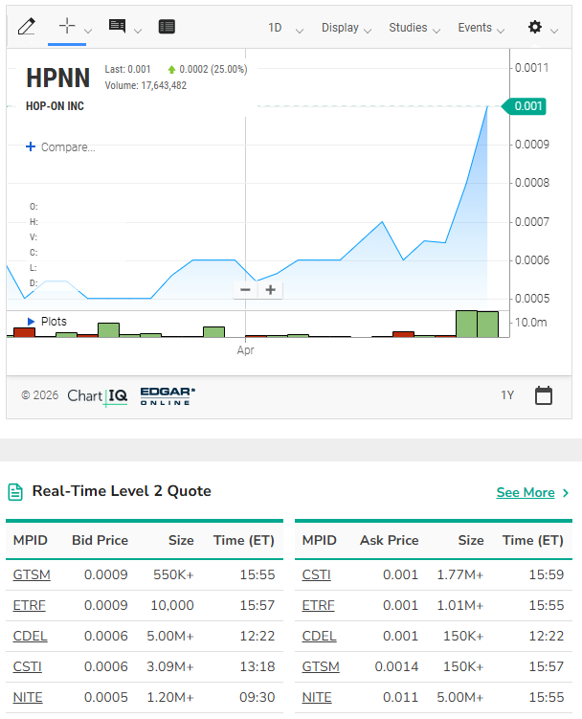Open CDEL ask market maker link
This screenshot has width=582, height=719.
(319, 636)
